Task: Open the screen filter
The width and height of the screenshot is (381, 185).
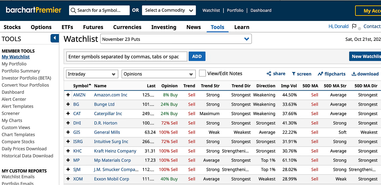Action: click(301, 74)
